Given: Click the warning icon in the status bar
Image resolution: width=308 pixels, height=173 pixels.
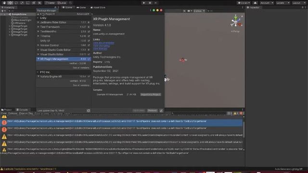Looking at the screenshot, I should click(2, 169).
